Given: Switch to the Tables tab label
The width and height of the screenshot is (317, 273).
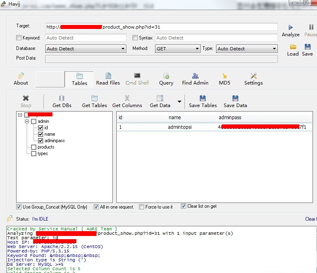Looking at the screenshot, I should pyautogui.click(x=80, y=83).
